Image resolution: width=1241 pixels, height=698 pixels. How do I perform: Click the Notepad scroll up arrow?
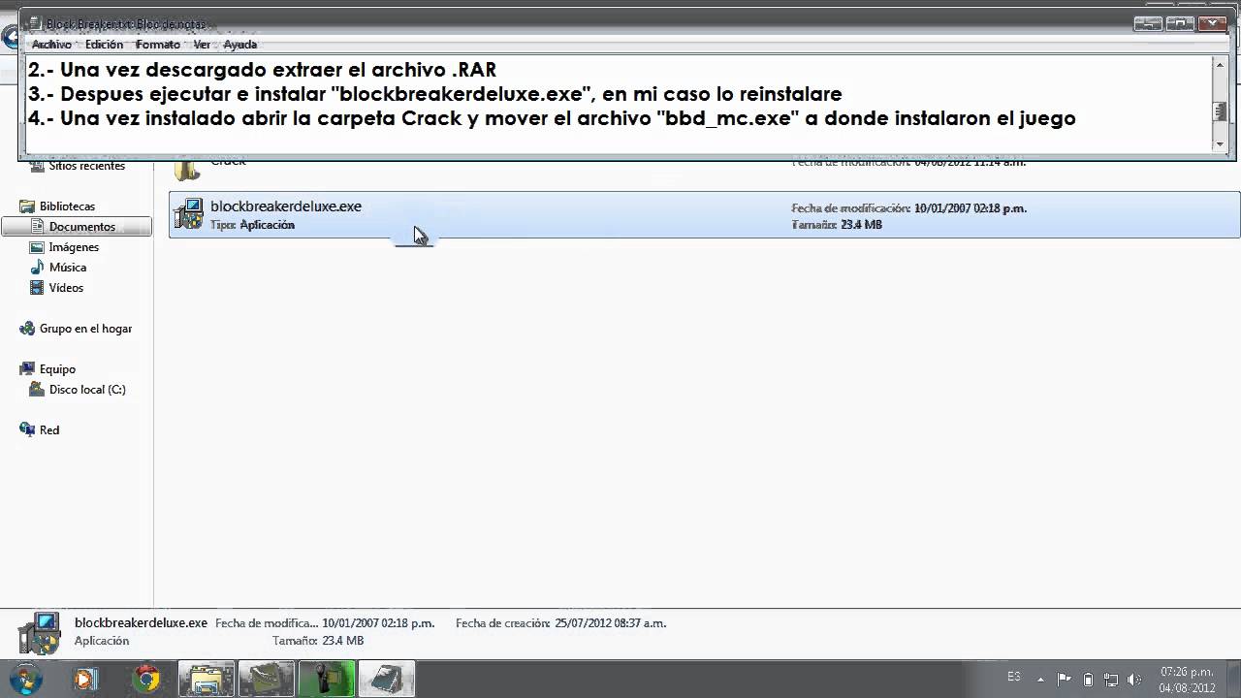tap(1220, 65)
